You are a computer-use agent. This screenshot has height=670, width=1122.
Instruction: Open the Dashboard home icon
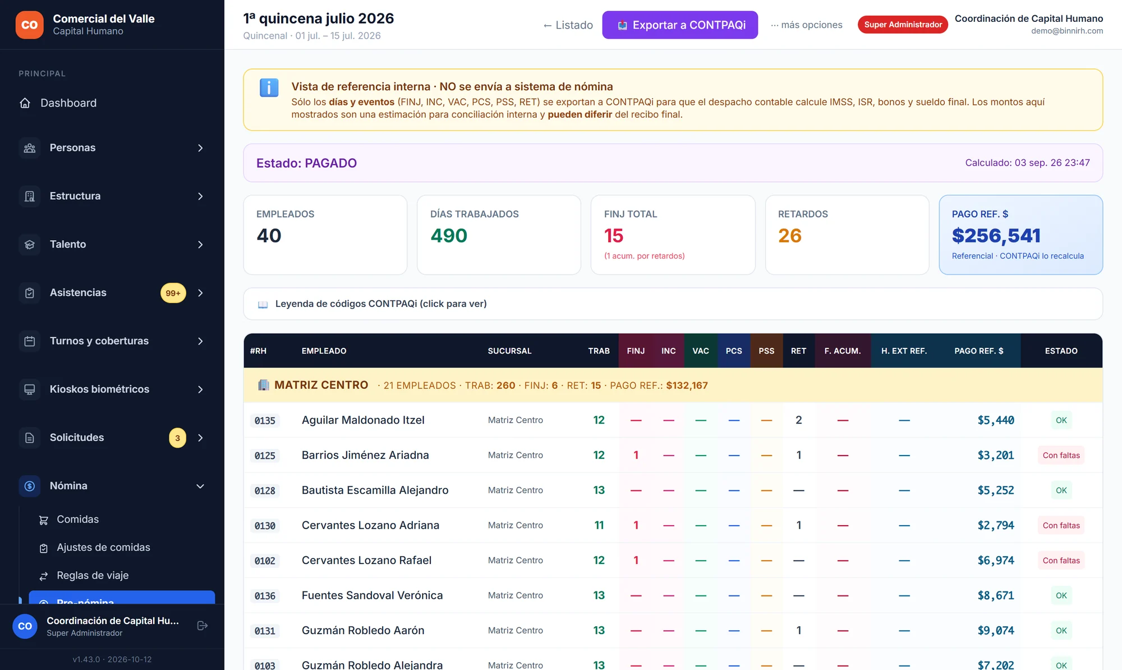coord(25,103)
